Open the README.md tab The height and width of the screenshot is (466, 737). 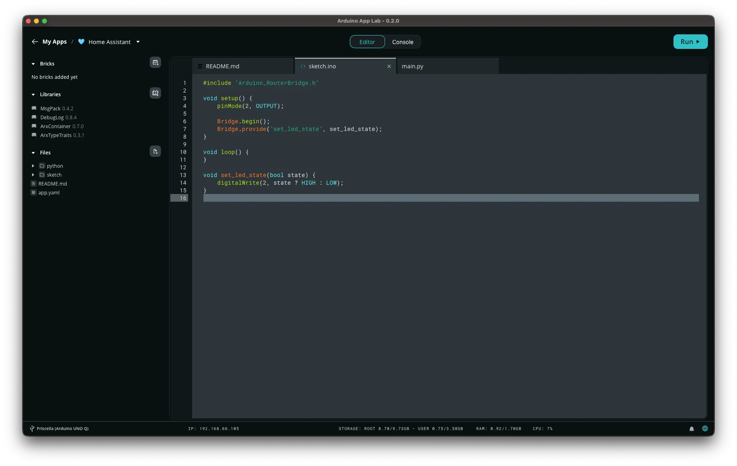pos(222,66)
